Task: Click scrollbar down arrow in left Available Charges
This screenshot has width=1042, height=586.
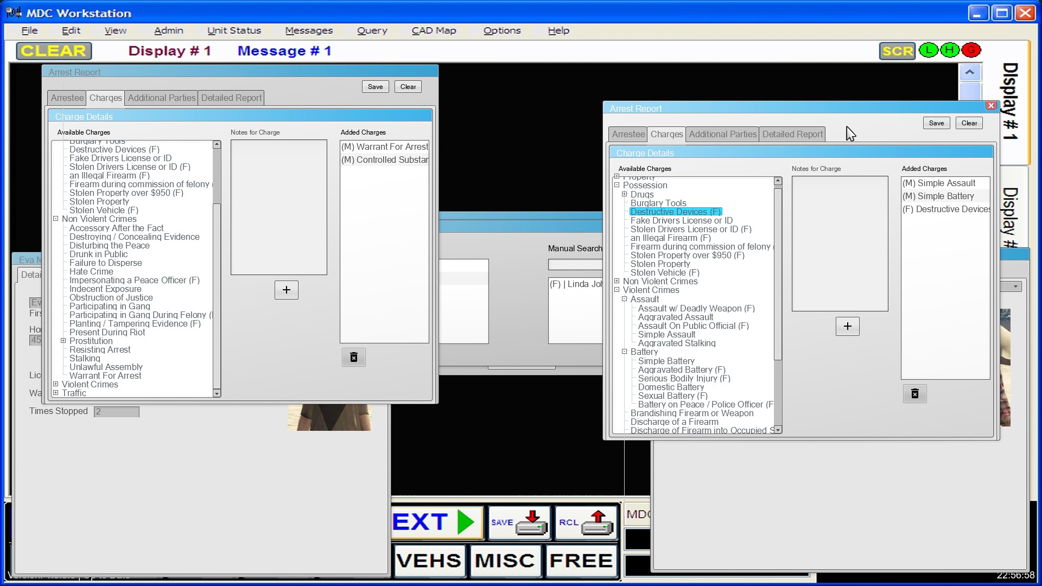Action: (x=217, y=393)
